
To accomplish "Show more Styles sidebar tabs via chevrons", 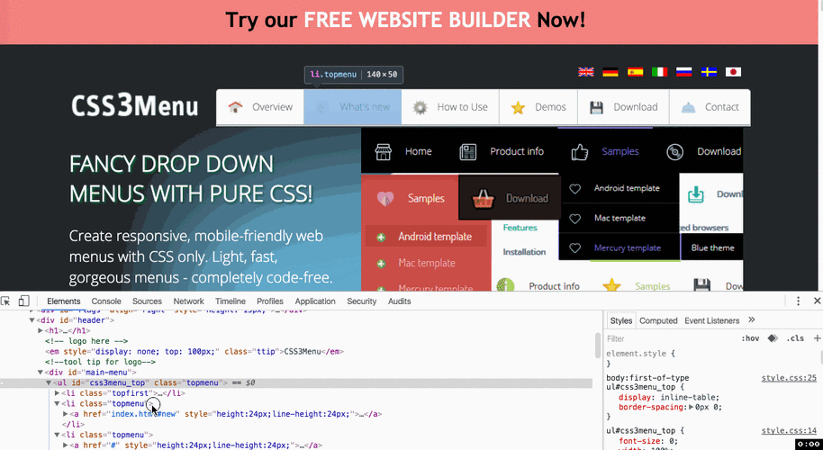I will click(751, 319).
